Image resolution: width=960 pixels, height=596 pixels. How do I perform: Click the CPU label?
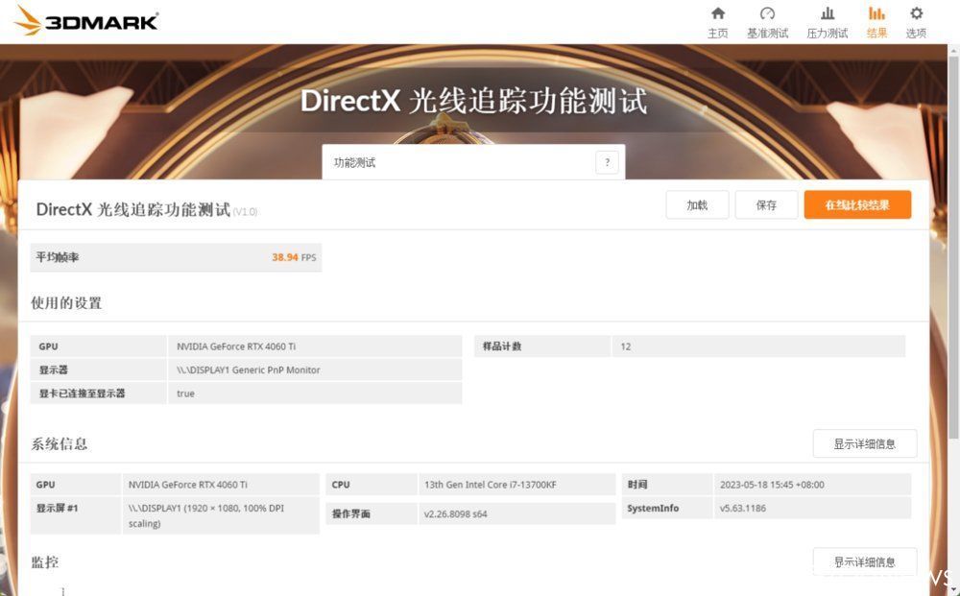[x=341, y=485]
